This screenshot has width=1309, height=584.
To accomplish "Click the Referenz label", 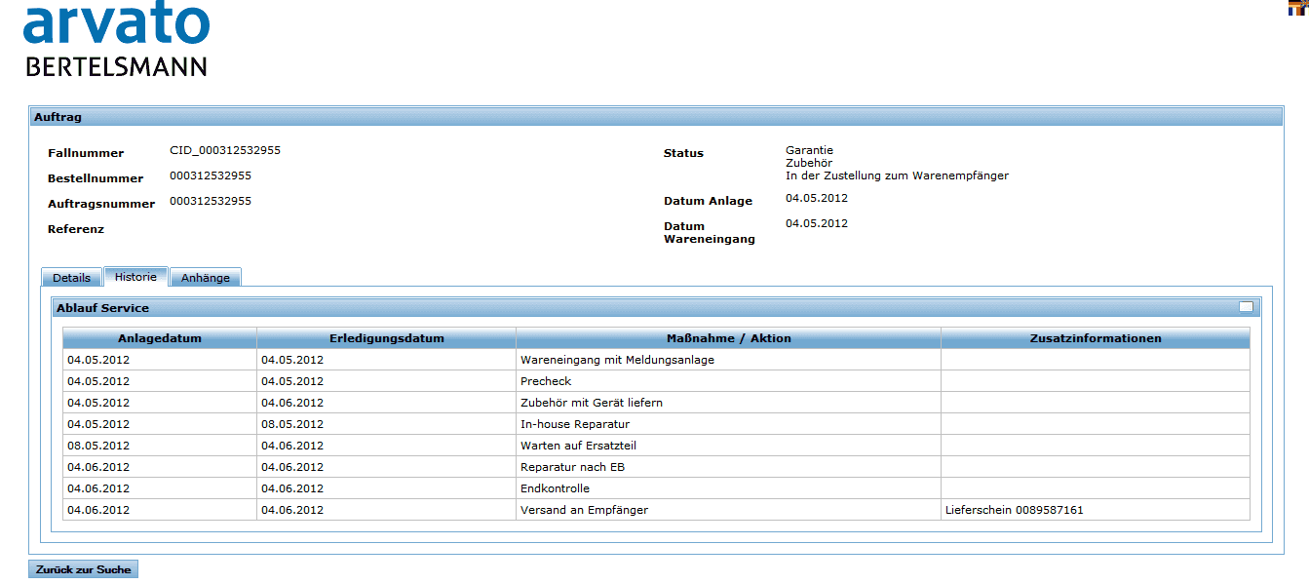I will coord(76,229).
